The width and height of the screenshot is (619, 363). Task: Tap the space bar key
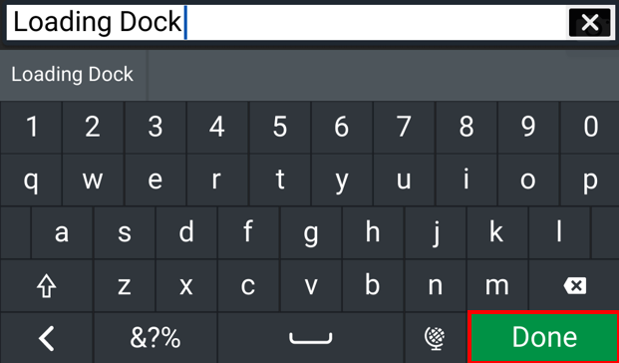point(310,338)
